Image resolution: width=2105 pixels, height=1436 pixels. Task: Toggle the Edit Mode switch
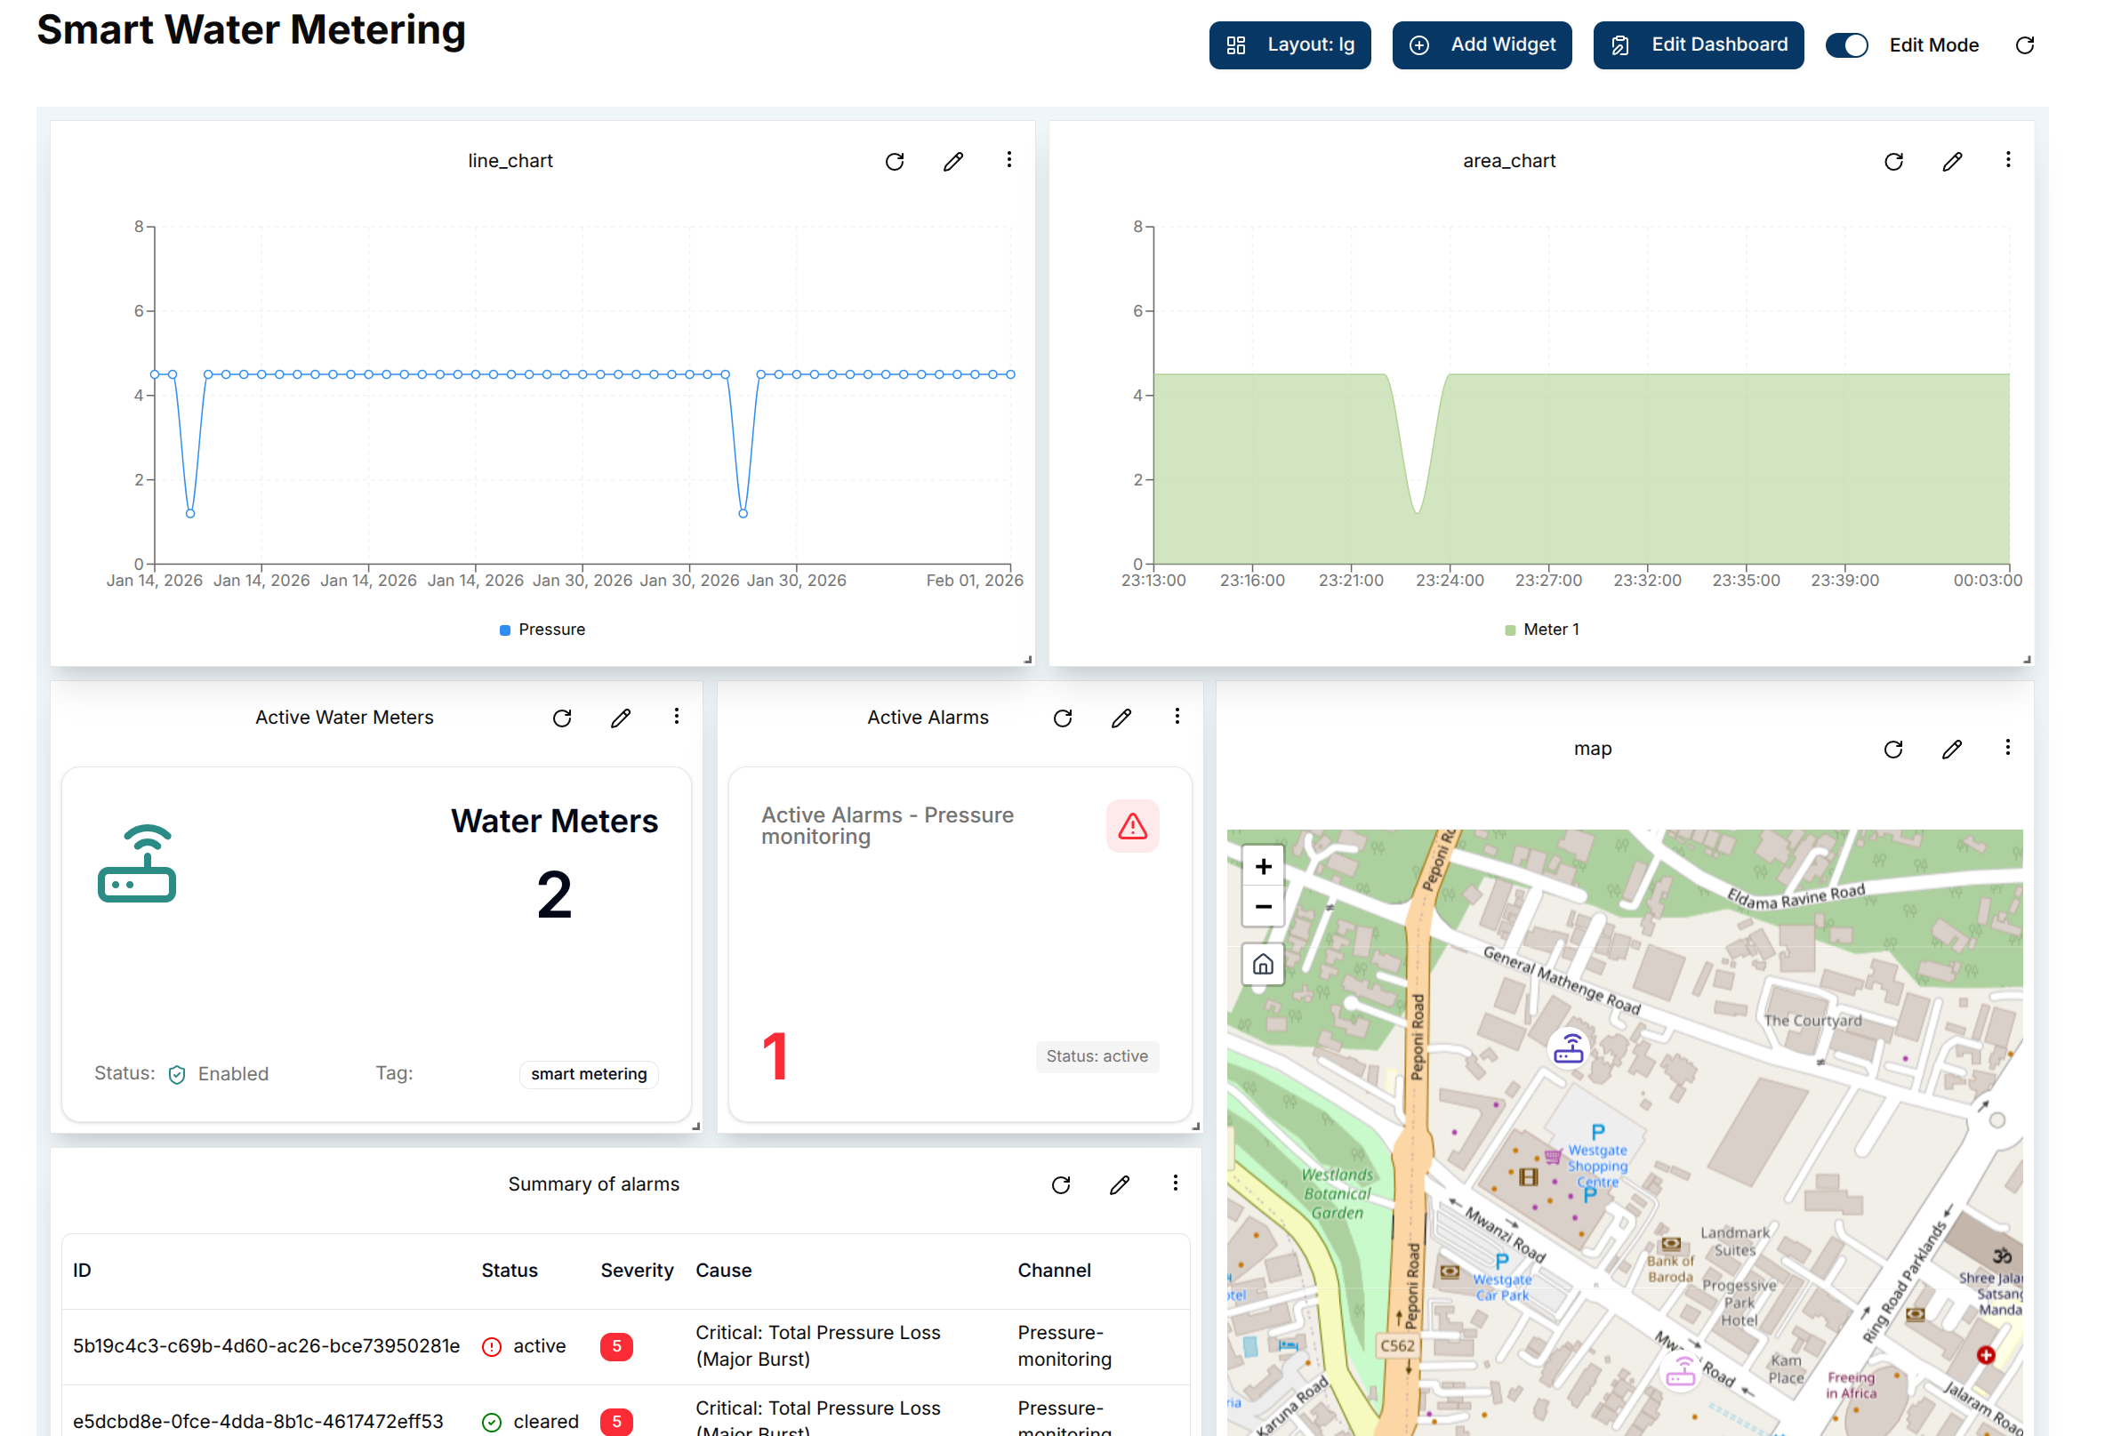(1847, 44)
